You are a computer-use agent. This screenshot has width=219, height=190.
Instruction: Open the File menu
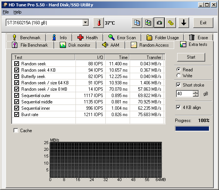tap(6, 12)
